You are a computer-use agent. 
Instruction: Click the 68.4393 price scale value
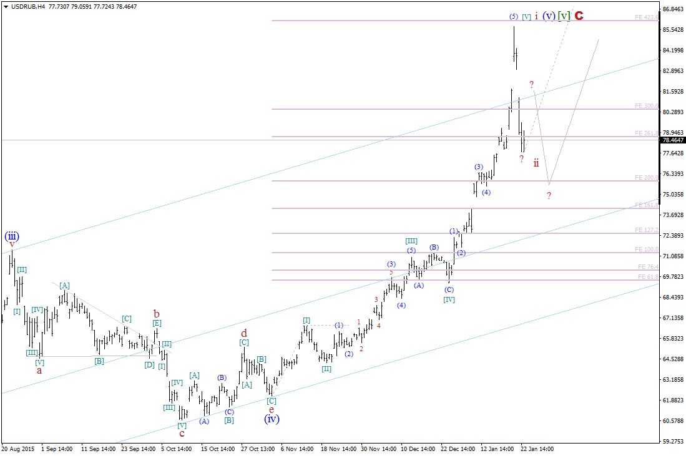point(673,298)
